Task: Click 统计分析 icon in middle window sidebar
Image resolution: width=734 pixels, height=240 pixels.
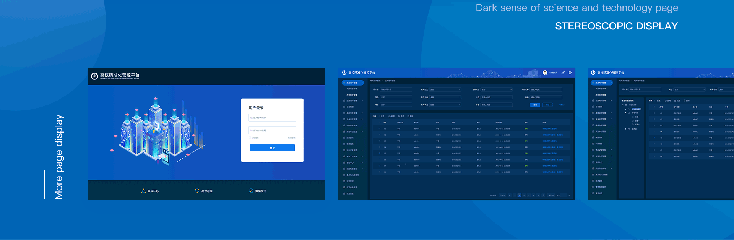Action: [x=344, y=138]
